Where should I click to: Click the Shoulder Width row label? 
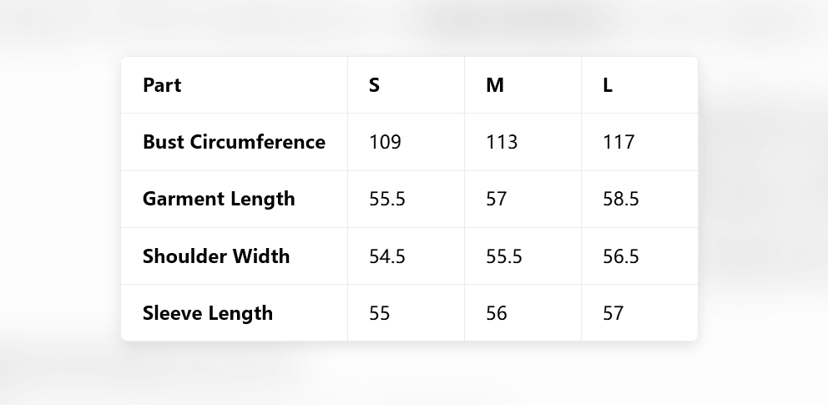[216, 256]
